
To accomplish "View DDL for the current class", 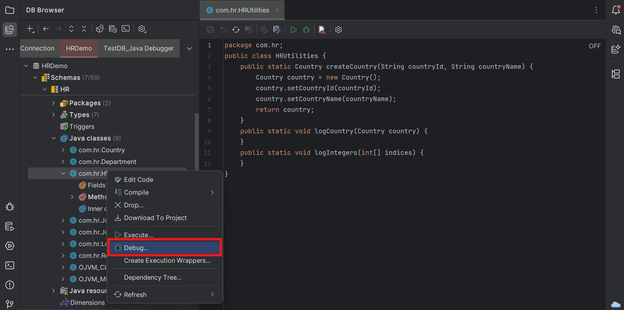I will [322, 29].
